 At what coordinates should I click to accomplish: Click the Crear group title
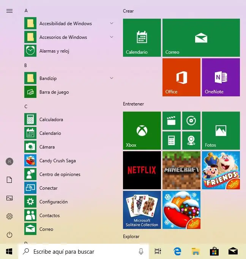pos(128,11)
